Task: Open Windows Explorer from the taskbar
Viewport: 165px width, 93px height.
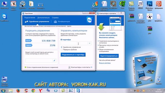Action: pyautogui.click(x=11, y=91)
